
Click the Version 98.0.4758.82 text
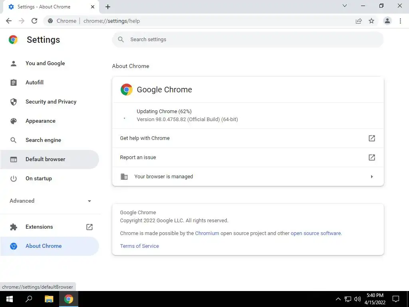(187, 119)
